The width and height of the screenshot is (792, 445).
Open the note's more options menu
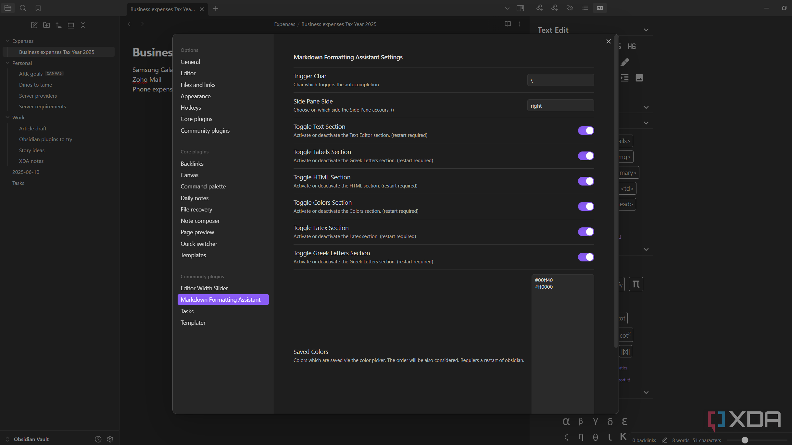519,24
